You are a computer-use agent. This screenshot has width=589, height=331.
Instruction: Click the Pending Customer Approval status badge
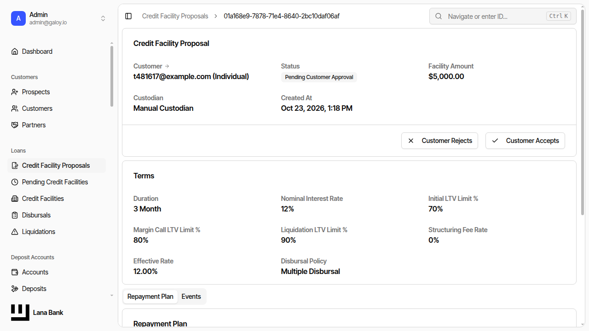click(319, 77)
